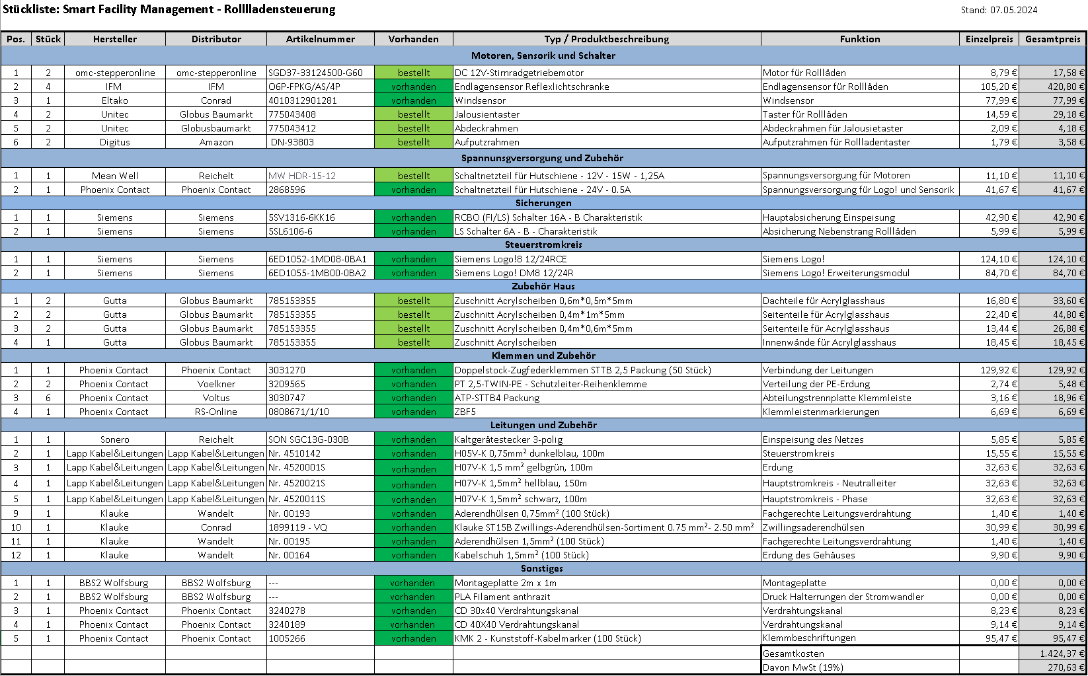Viewport: 1088px width, 676px height.
Task: Click the "RS-Online" distributor cell
Action: click(216, 412)
